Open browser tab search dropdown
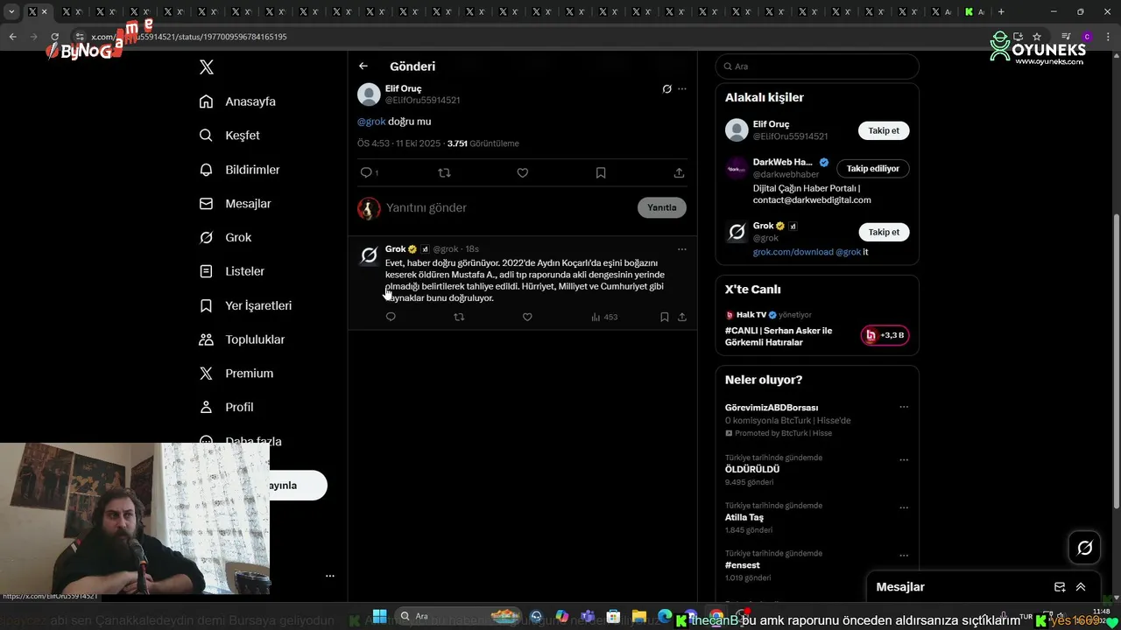This screenshot has width=1121, height=630. (11, 12)
